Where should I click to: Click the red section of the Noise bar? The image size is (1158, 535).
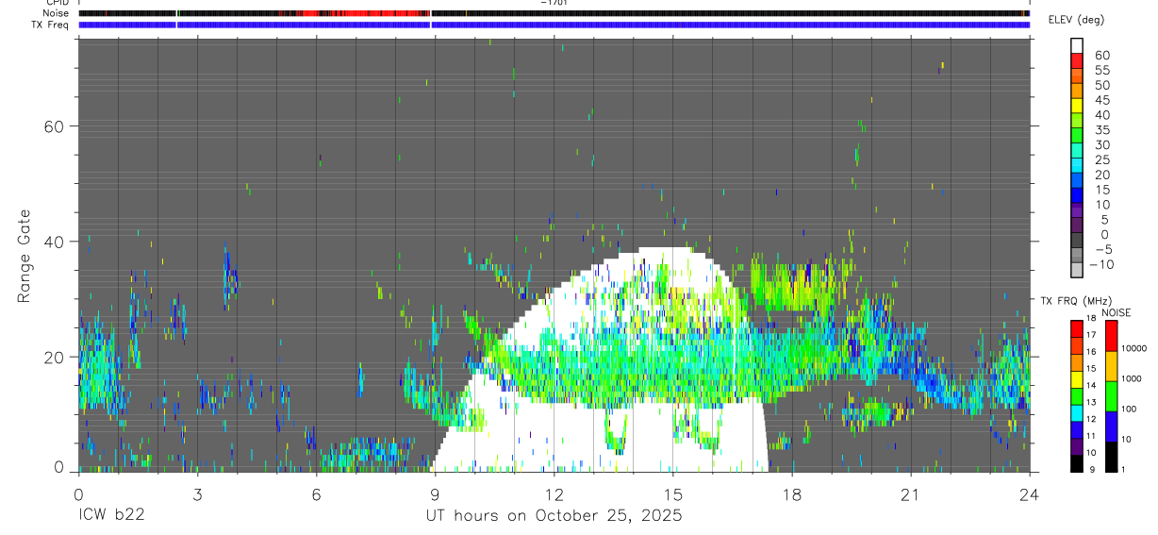pos(366,13)
